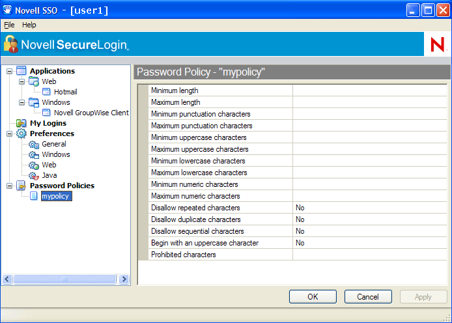The width and height of the screenshot is (452, 323).
Task: Change the Disallow repeated characters No value
Action: point(369,208)
